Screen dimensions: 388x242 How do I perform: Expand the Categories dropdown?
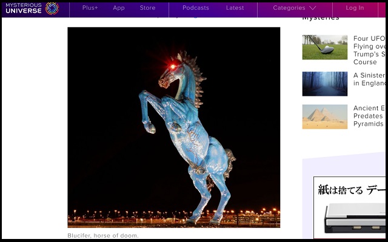(x=295, y=8)
